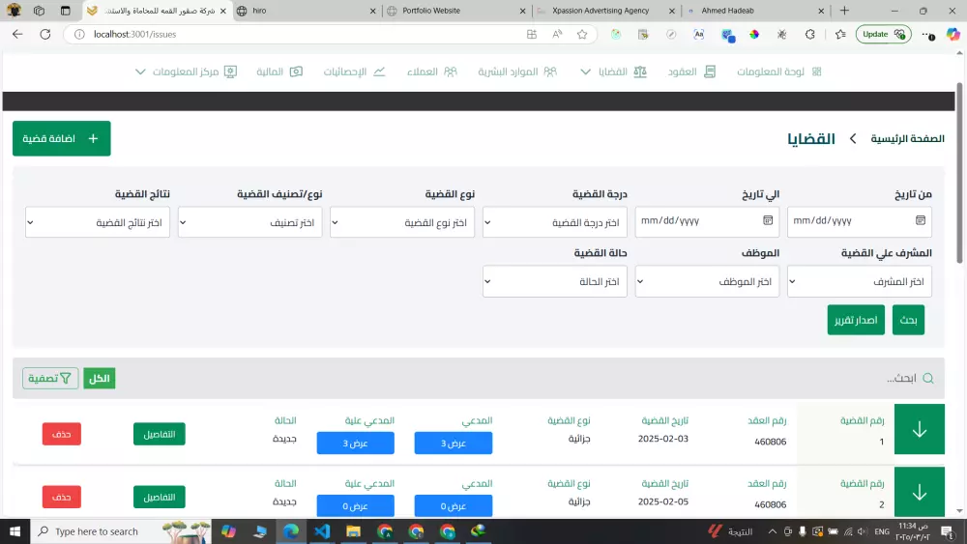This screenshot has height=544, width=967.
Task: Open the Copilot icon in browser toolbar
Action: pos(953,35)
